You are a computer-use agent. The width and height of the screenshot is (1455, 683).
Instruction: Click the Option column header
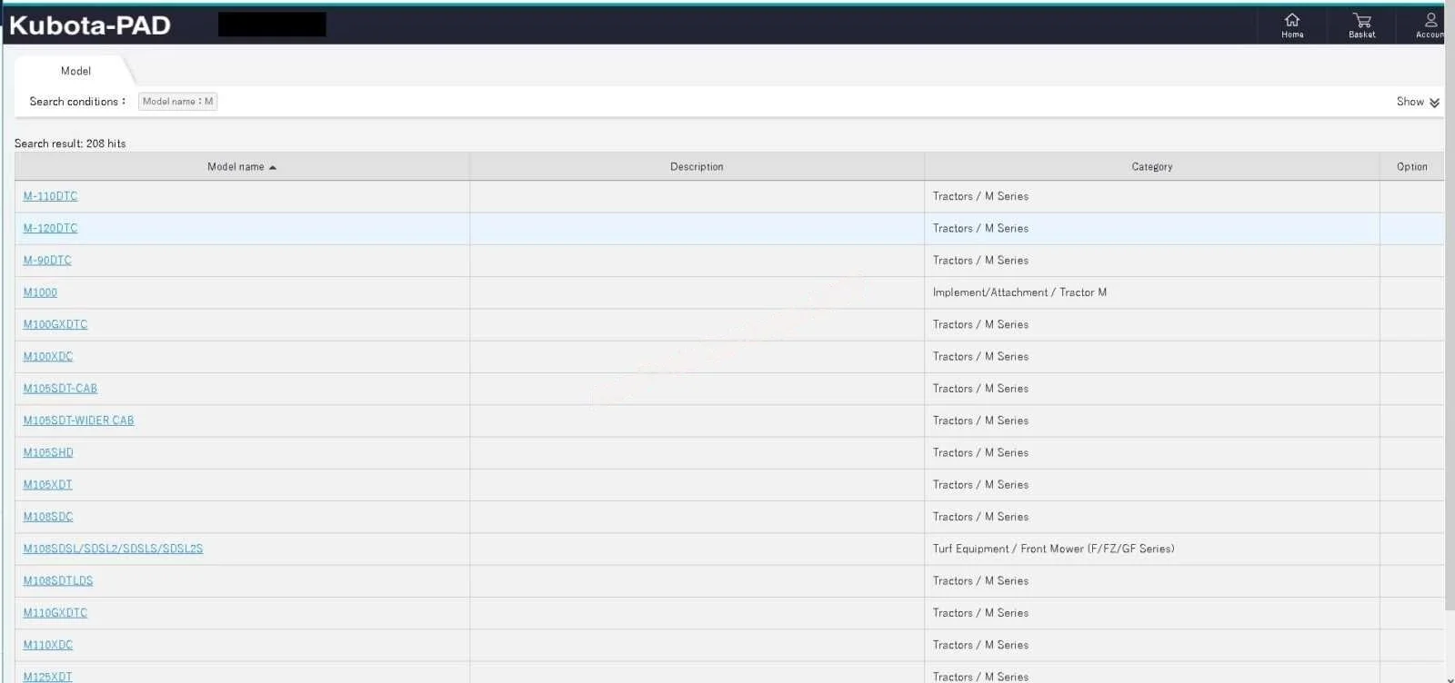(1412, 167)
